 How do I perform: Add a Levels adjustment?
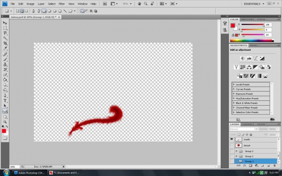coord(249,58)
